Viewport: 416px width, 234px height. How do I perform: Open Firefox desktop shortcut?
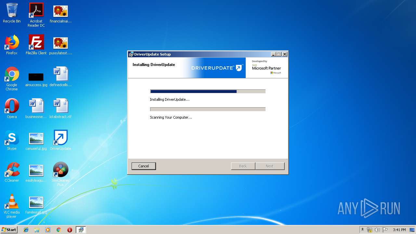[x=12, y=45]
